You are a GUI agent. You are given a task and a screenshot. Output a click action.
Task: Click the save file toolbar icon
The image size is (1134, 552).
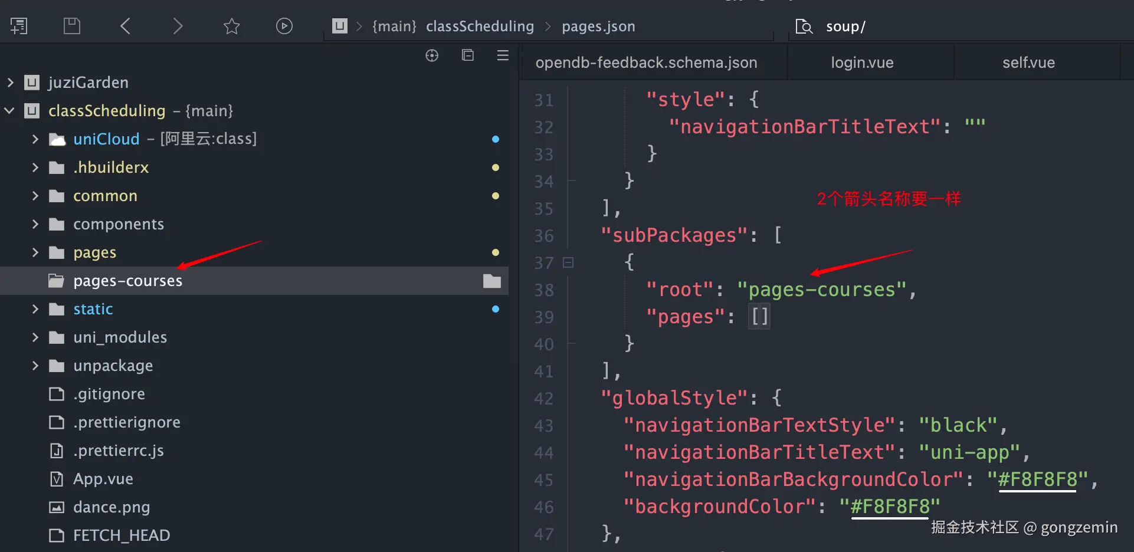click(72, 26)
